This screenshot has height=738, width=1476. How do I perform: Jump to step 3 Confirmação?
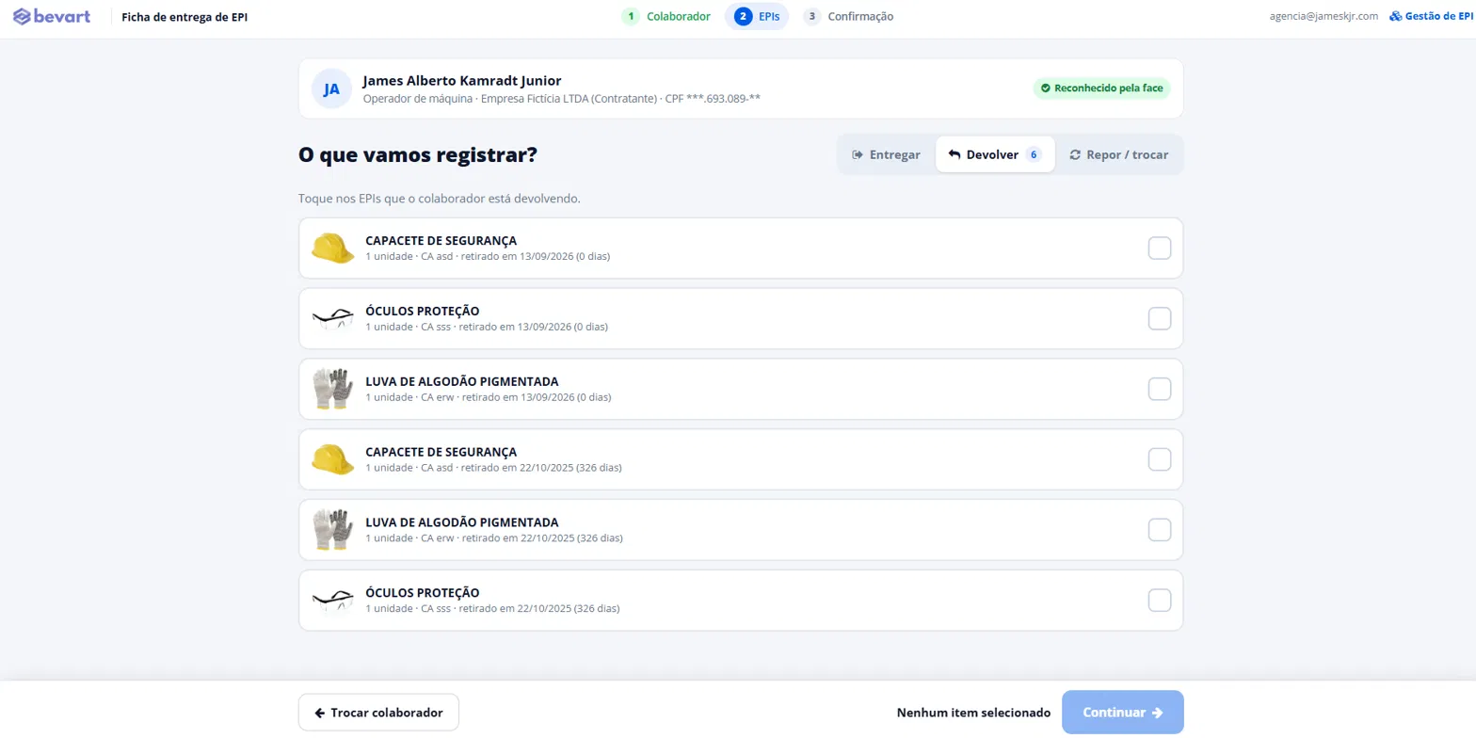click(848, 16)
